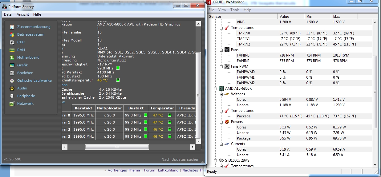Click Speccy vertical scrollbar down arrow
381x177 pixels.
pyautogui.click(x=199, y=141)
